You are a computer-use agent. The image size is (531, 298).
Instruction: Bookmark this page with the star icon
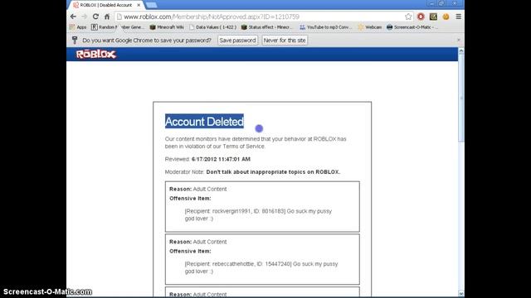tap(408, 17)
